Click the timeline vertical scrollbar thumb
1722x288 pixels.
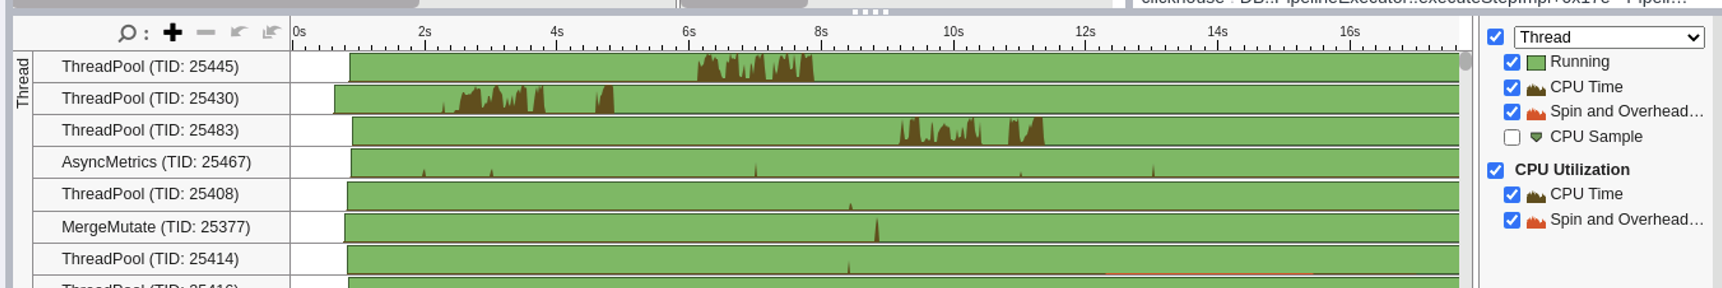coord(1465,61)
